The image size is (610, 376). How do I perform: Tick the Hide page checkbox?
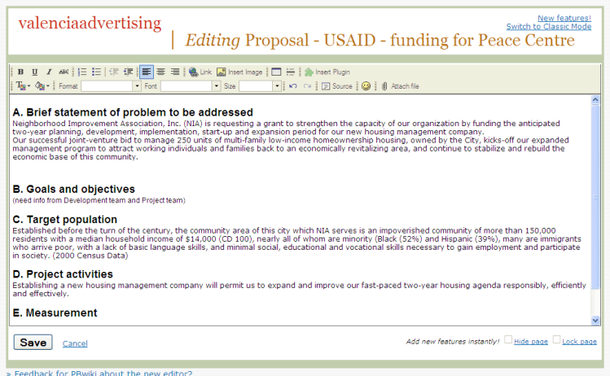[508, 339]
